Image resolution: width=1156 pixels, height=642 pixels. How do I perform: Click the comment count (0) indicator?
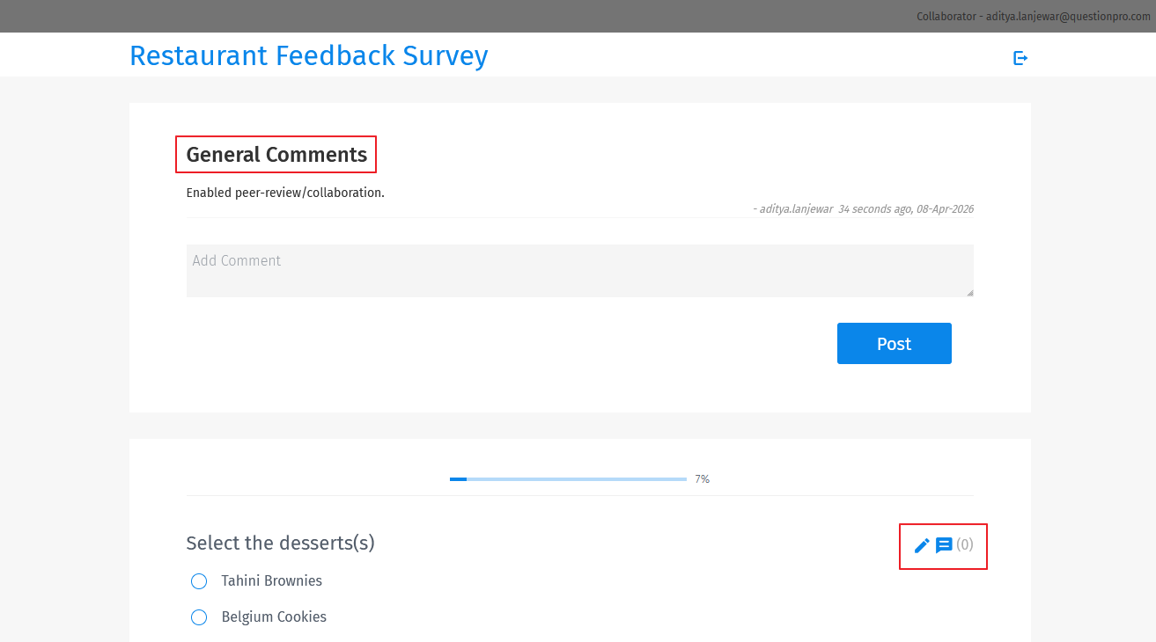click(965, 545)
